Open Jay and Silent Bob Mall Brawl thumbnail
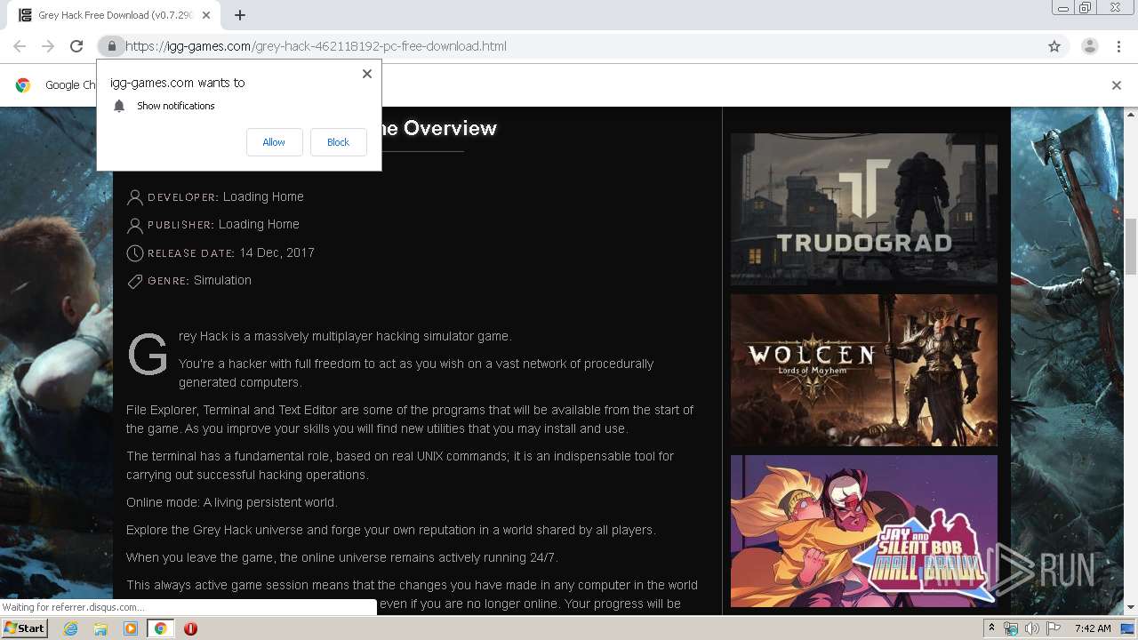 (864, 531)
